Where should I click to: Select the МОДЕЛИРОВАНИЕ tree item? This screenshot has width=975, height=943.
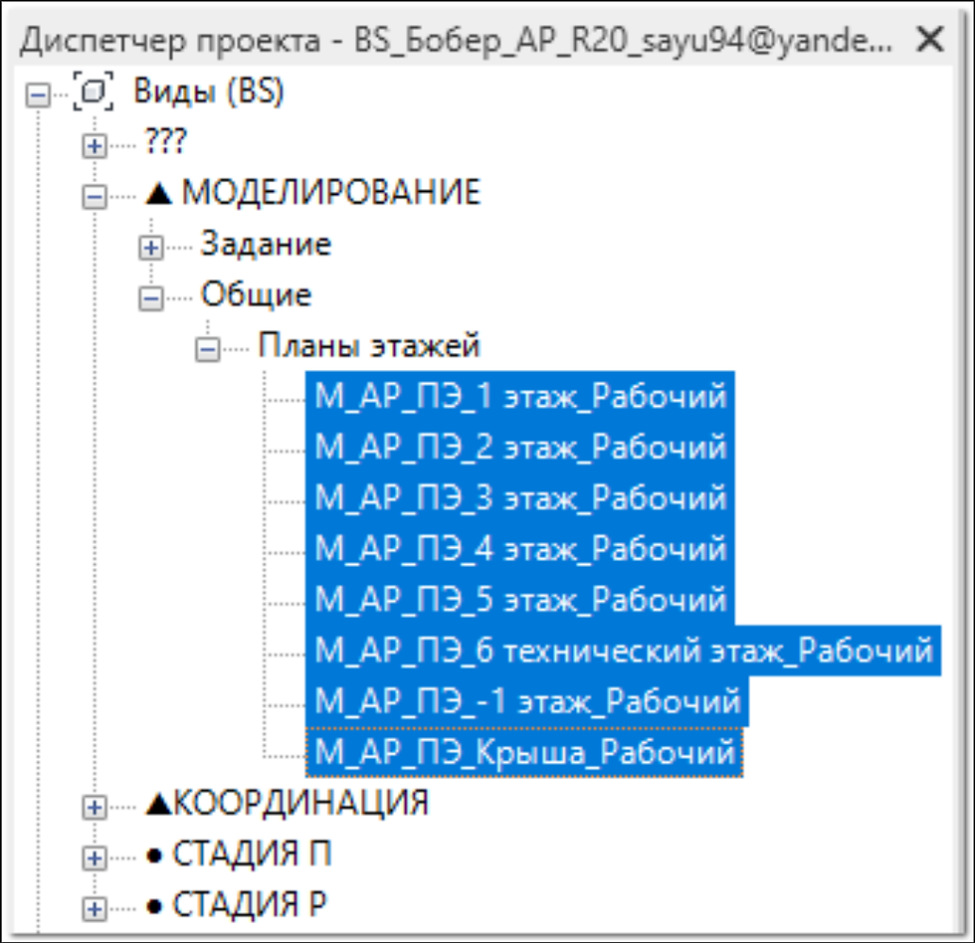click(312, 192)
